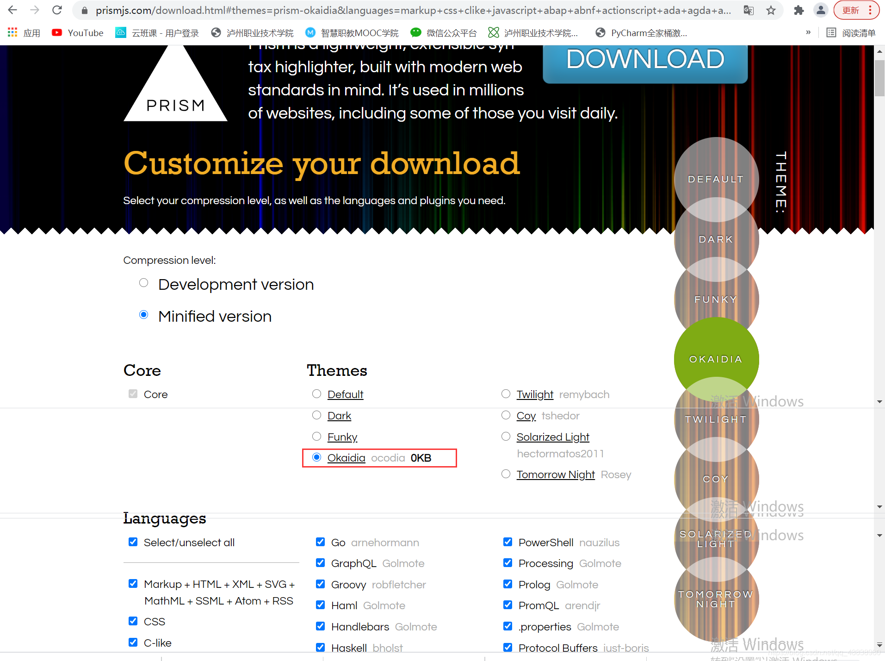This screenshot has height=661, width=885.
Task: Select the Minified version radio button
Action: pyautogui.click(x=144, y=315)
